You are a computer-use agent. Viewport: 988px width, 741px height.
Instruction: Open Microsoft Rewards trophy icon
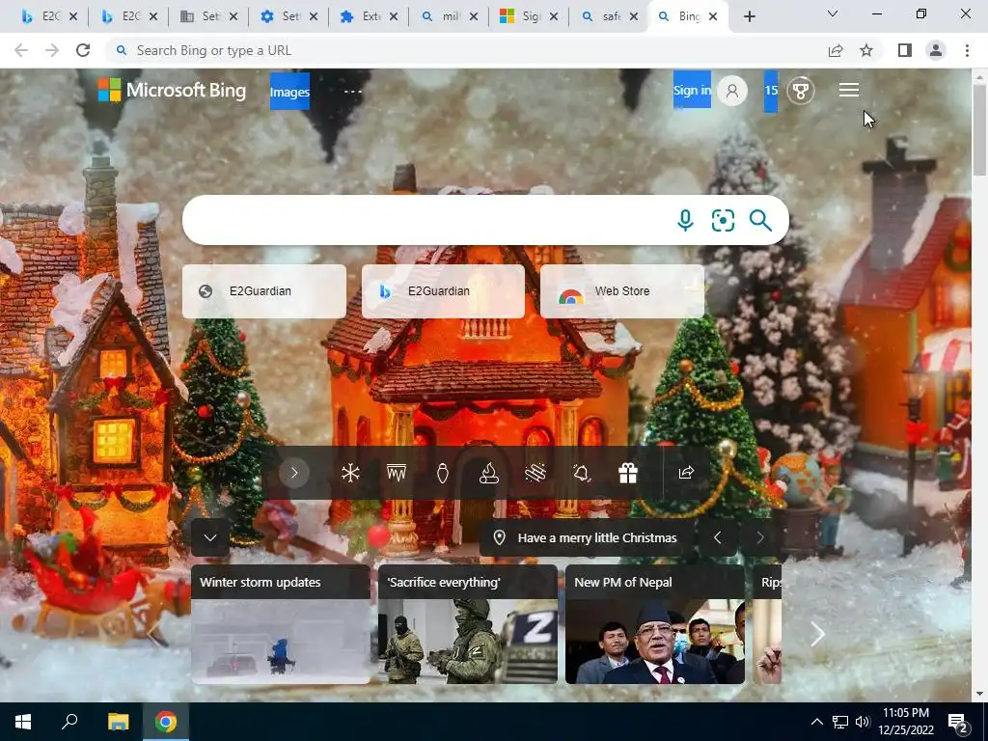[x=800, y=91]
